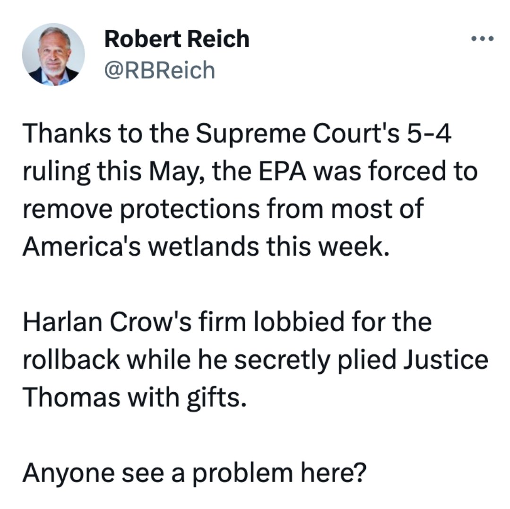Visit the @RBReich handle link
Viewport: 510px width, 509px height.
coord(160,70)
